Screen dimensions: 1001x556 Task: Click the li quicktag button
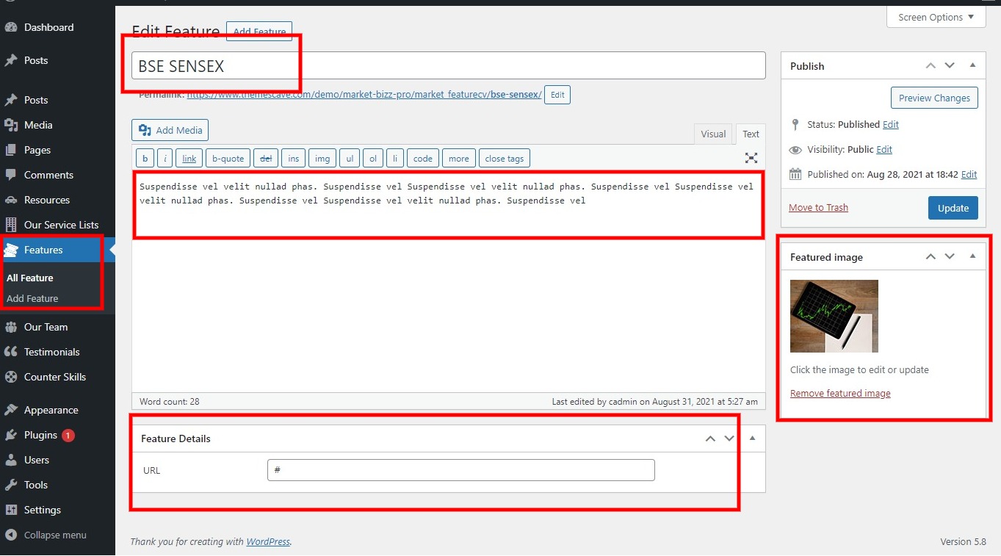click(x=395, y=158)
